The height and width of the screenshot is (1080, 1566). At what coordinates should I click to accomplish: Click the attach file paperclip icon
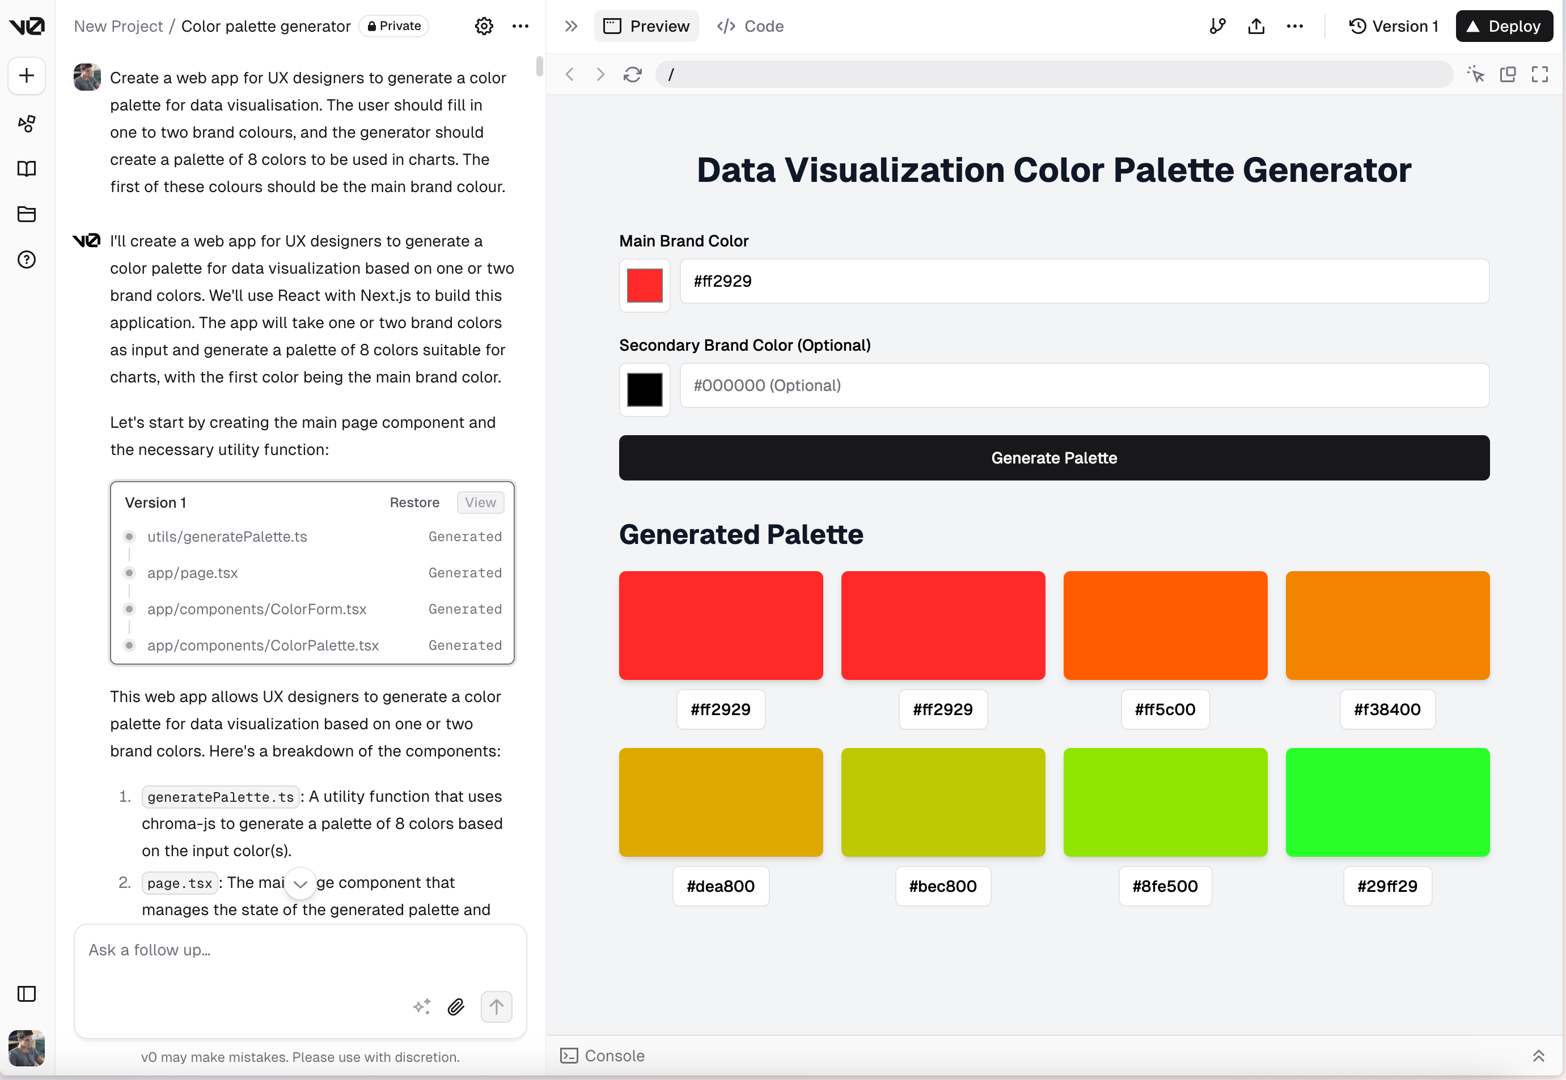click(456, 1006)
